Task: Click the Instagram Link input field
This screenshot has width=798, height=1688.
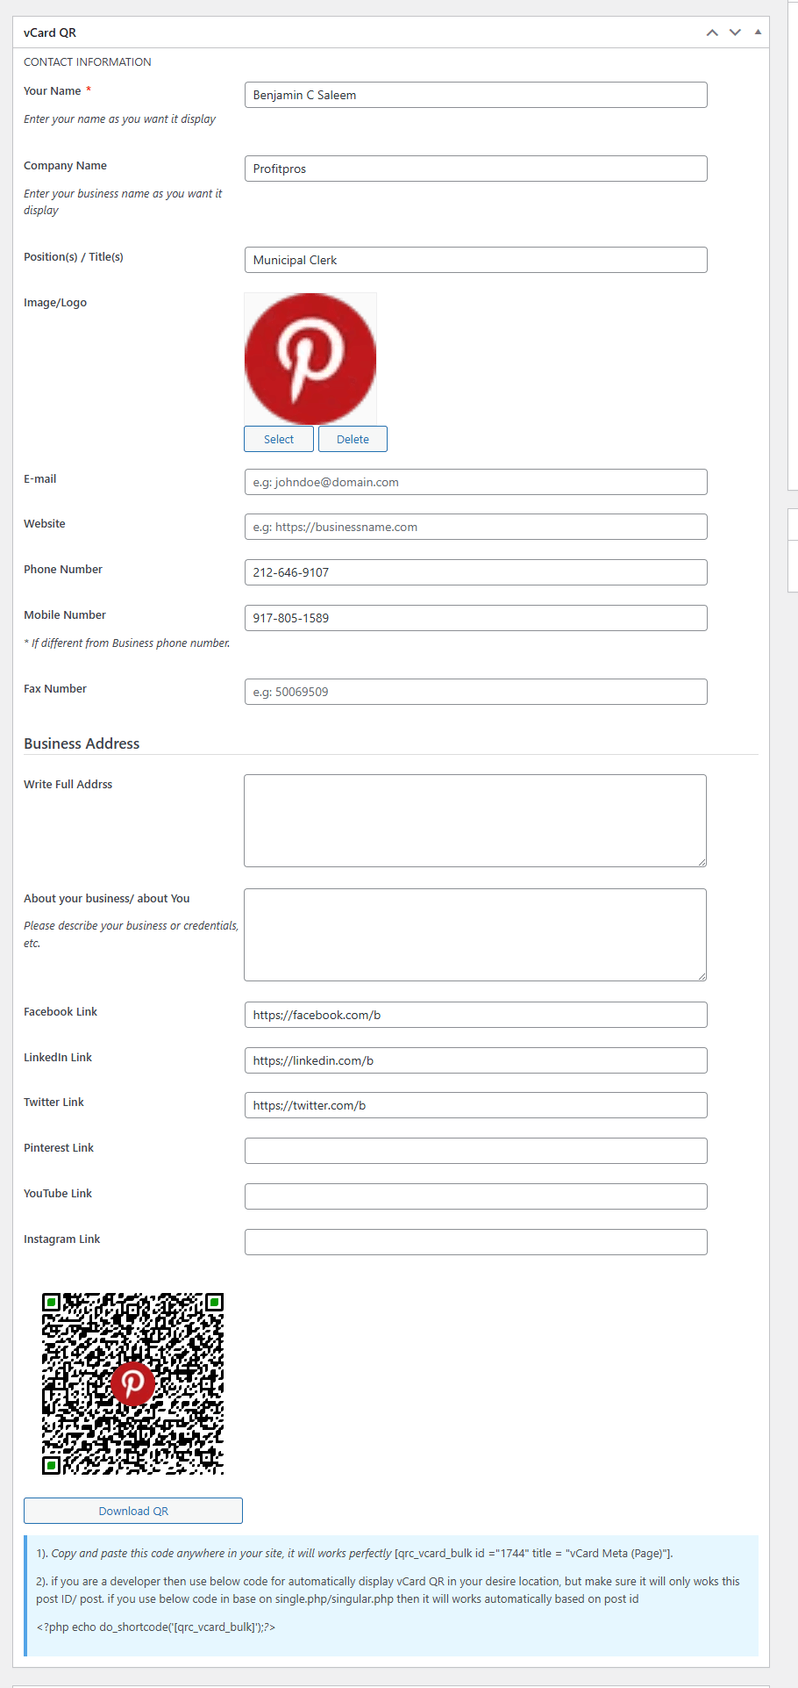Action: 475,1242
